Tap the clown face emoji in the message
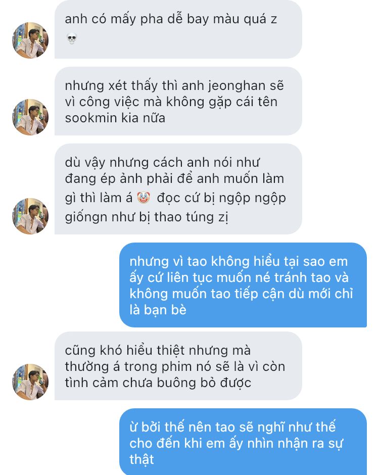The image size is (379, 475). (144, 198)
